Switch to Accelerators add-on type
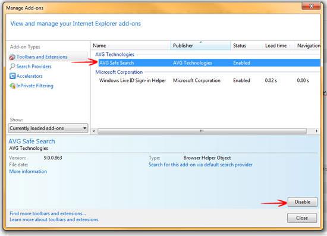This screenshot has width=327, height=236. coord(29,76)
